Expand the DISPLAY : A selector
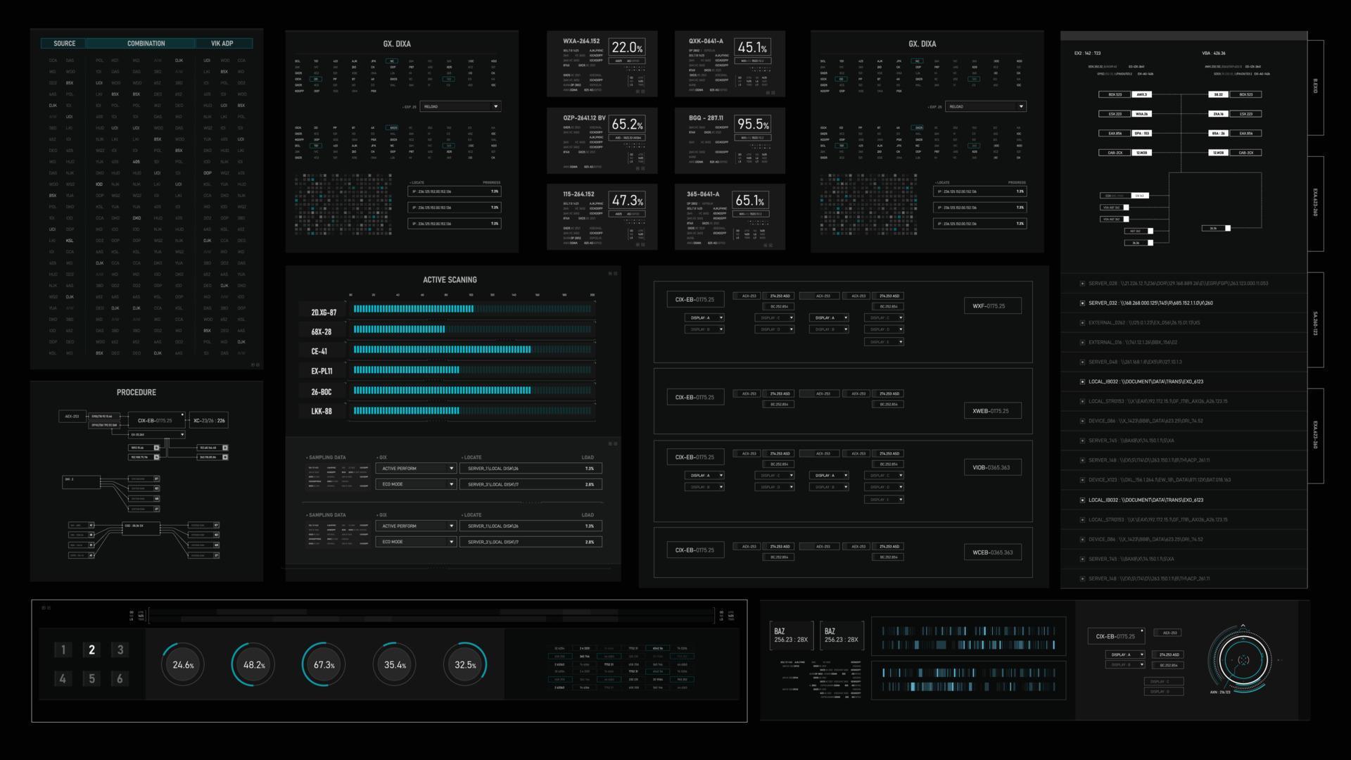 click(x=702, y=317)
